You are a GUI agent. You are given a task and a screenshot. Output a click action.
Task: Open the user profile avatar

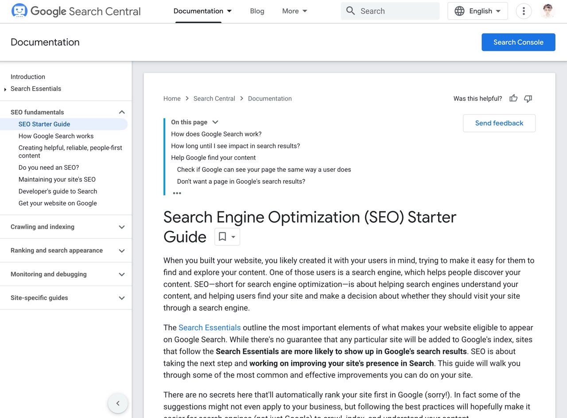[x=548, y=11]
